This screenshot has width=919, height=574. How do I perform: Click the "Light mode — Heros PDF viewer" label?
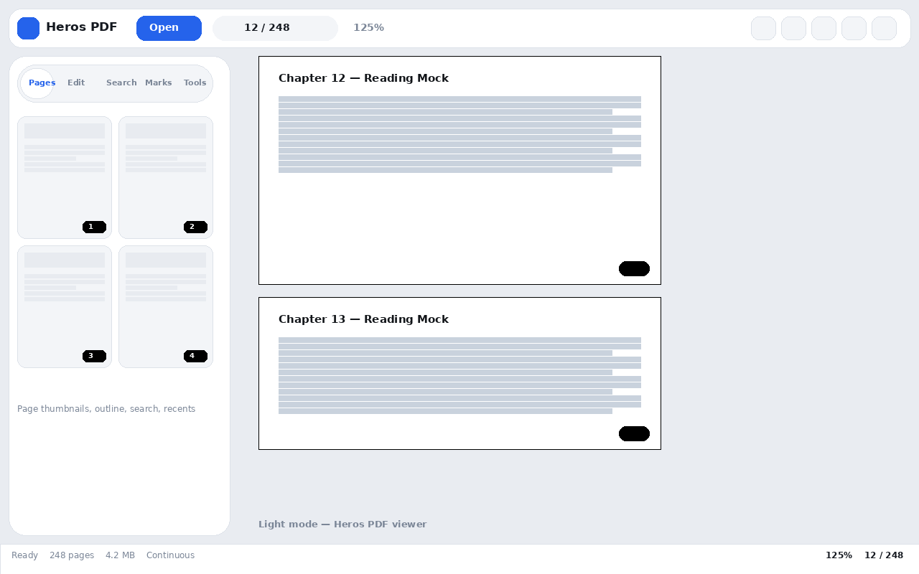click(x=342, y=524)
